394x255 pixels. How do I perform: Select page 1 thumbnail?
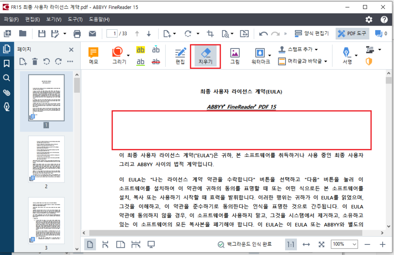46,98
